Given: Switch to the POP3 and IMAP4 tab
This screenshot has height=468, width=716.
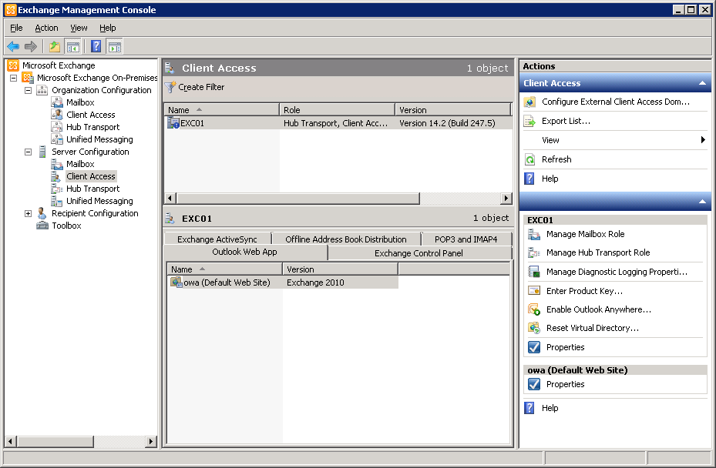Looking at the screenshot, I should 466,239.
